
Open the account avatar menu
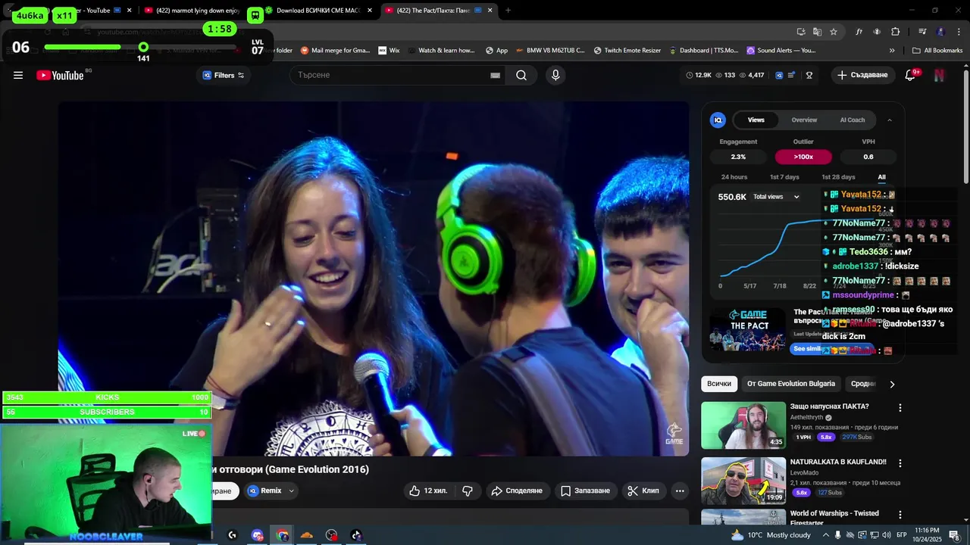(939, 75)
